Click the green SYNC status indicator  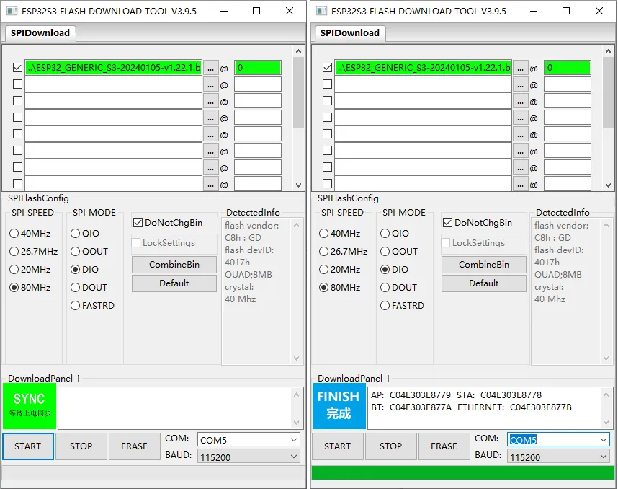coord(29,405)
